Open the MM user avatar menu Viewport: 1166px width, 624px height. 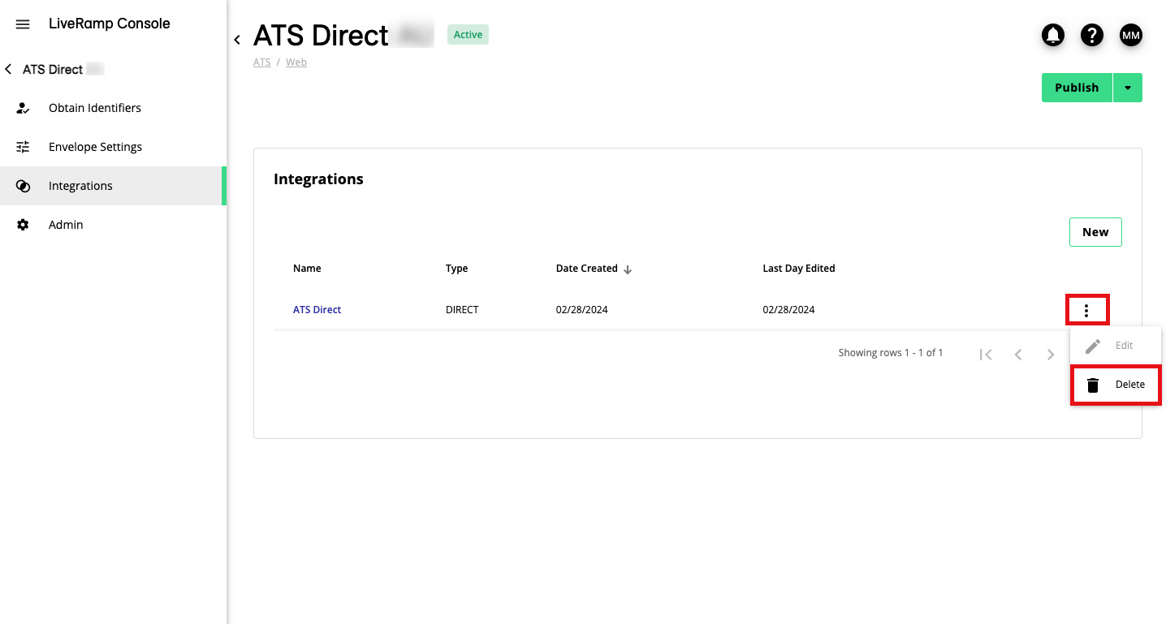(1131, 35)
